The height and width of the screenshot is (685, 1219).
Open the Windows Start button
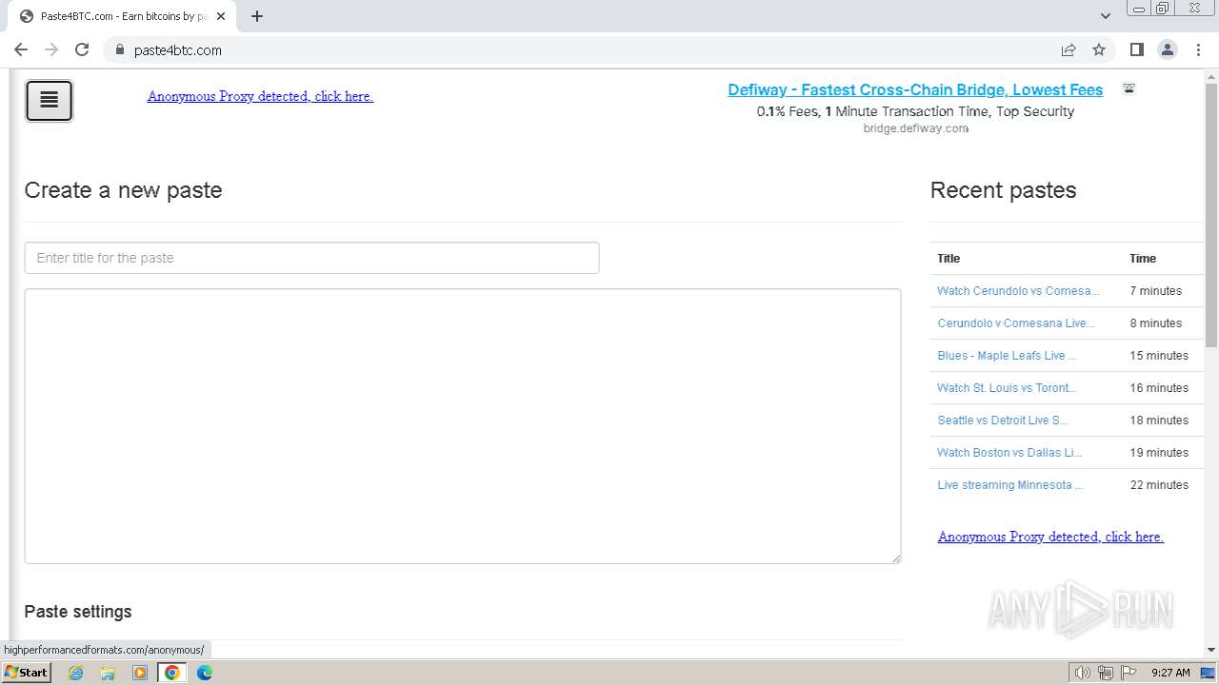coord(26,673)
